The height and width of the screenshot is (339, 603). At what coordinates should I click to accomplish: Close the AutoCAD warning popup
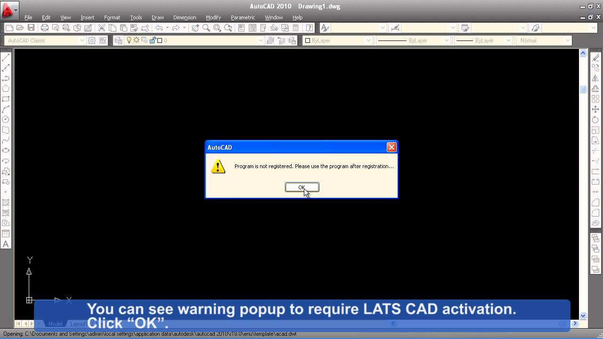pyautogui.click(x=391, y=147)
